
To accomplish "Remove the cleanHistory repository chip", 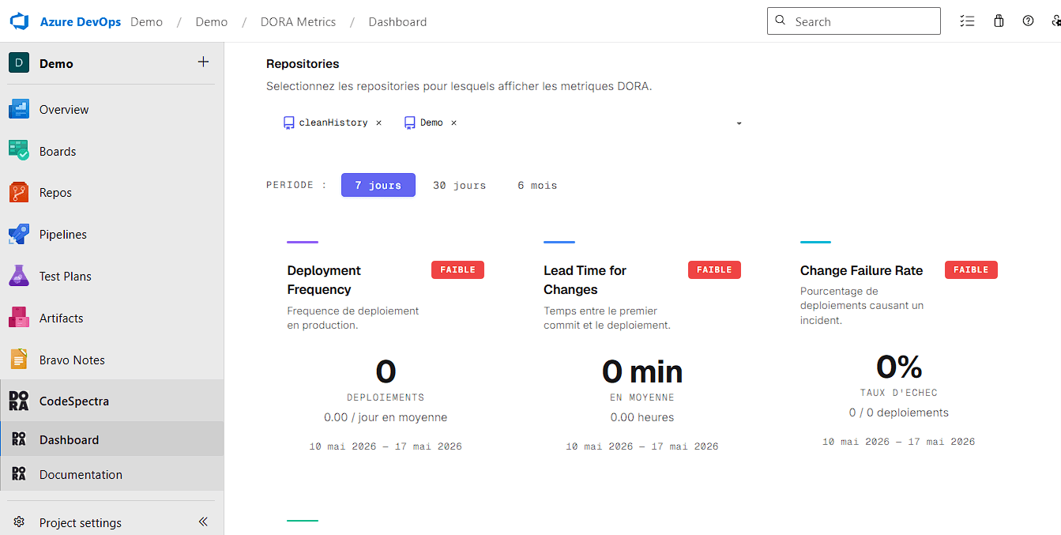I will (x=378, y=122).
